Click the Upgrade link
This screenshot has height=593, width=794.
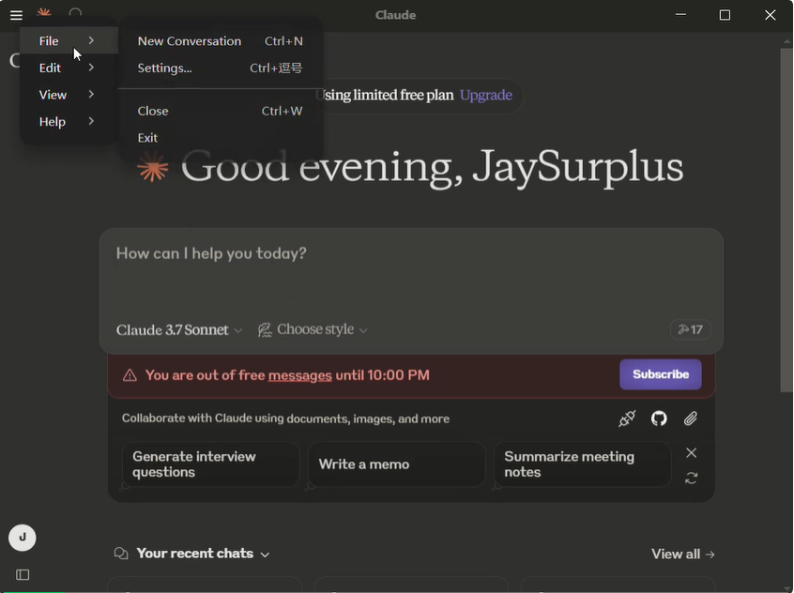pos(485,95)
